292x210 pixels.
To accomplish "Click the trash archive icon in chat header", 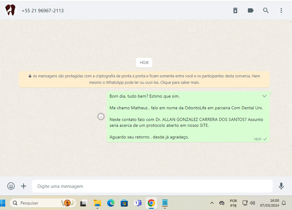I will [x=235, y=10].
